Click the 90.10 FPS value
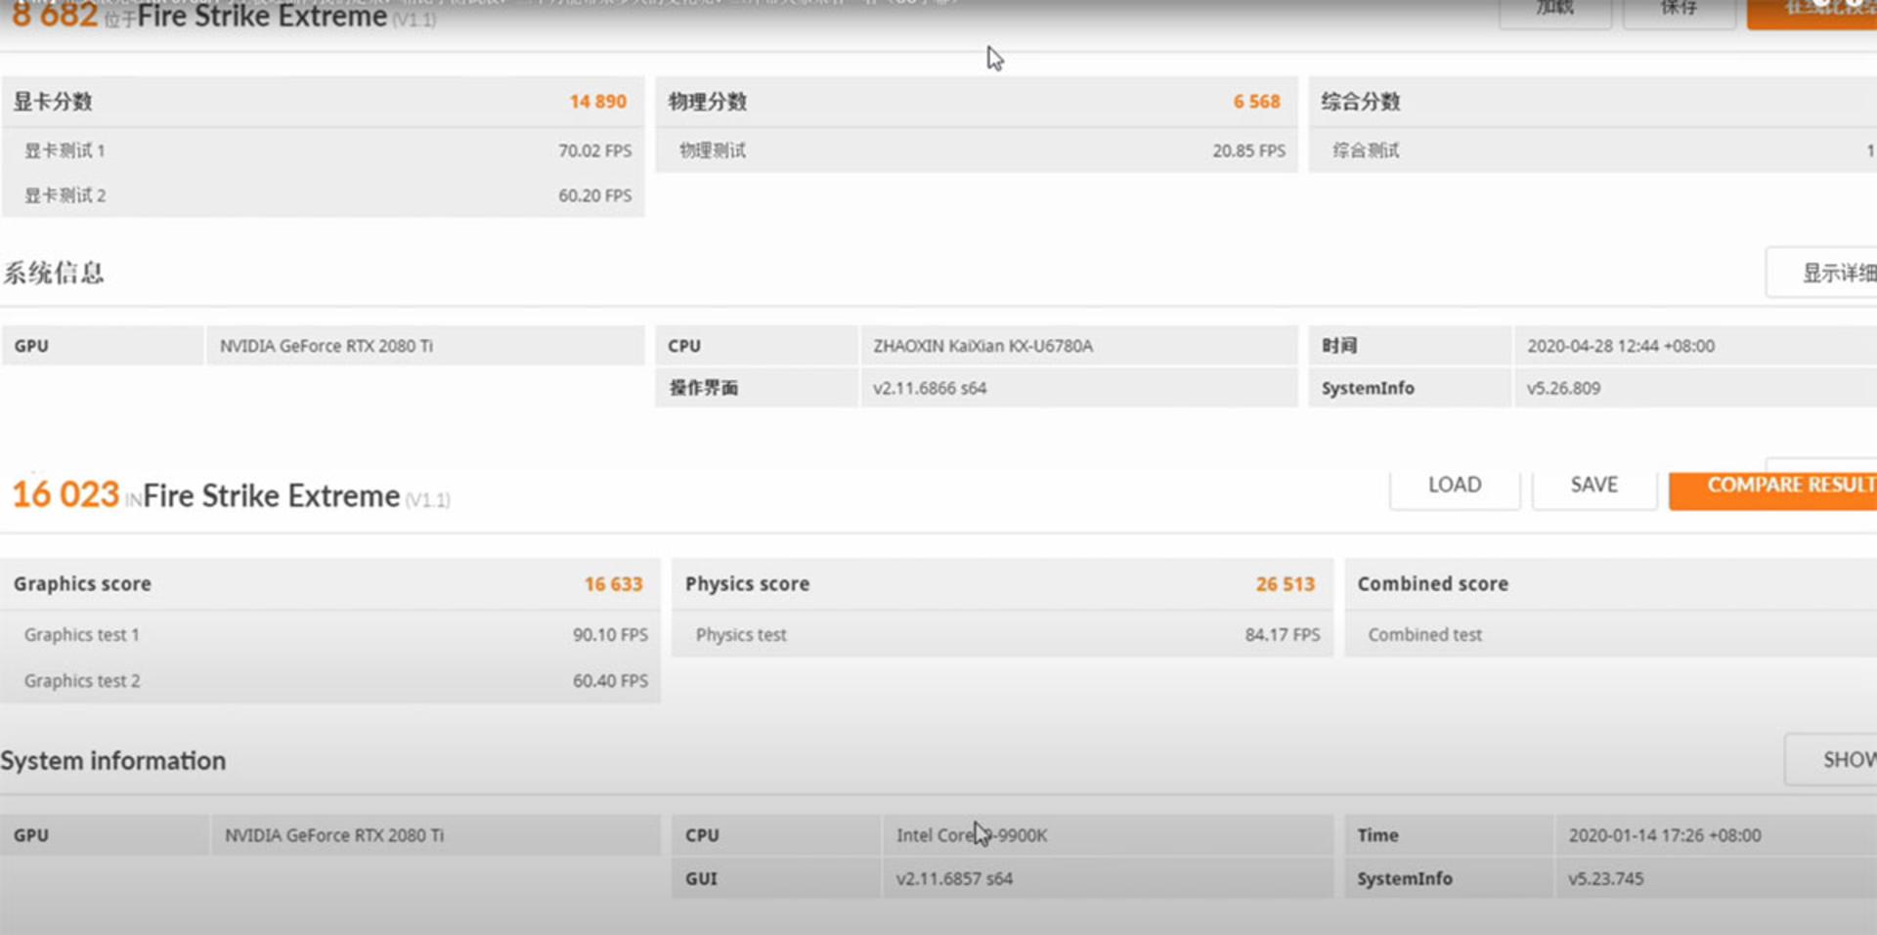Viewport: 1877px width, 935px height. pos(610,635)
